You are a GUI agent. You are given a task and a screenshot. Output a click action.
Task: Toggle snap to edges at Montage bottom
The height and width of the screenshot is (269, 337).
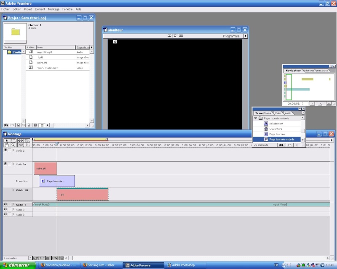[42, 258]
